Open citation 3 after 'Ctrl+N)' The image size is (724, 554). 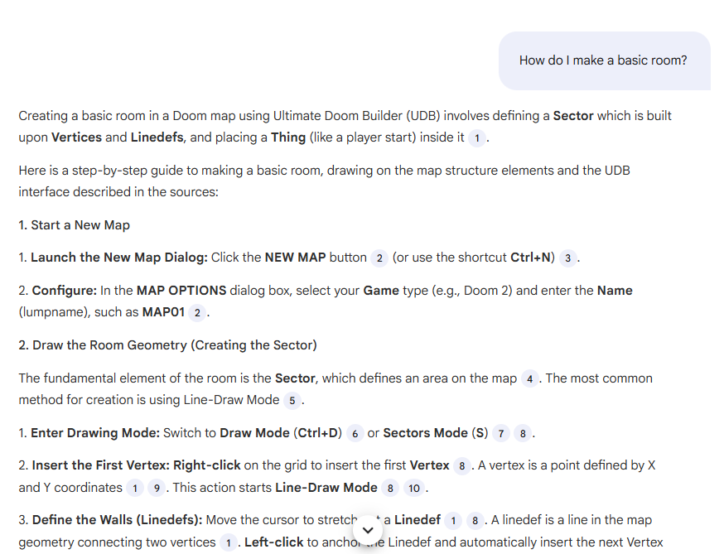coord(568,258)
